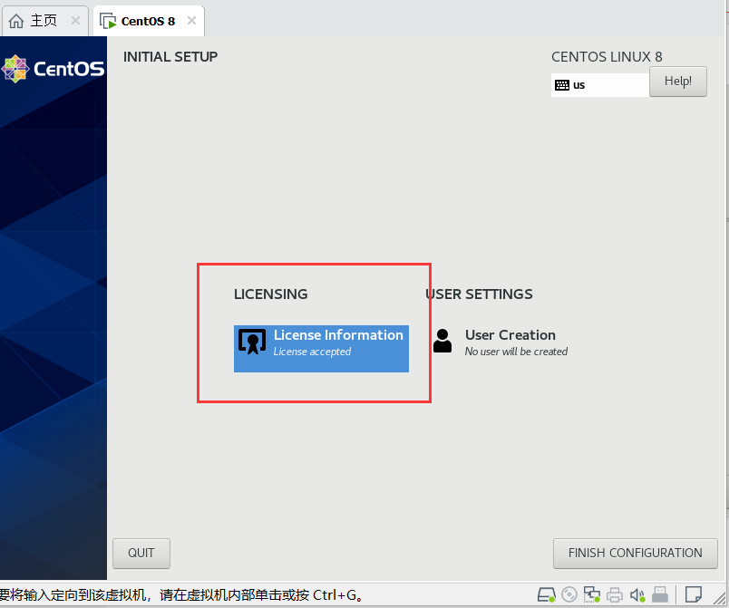
Task: Close the CentOS 8 tab
Action: coord(191,21)
